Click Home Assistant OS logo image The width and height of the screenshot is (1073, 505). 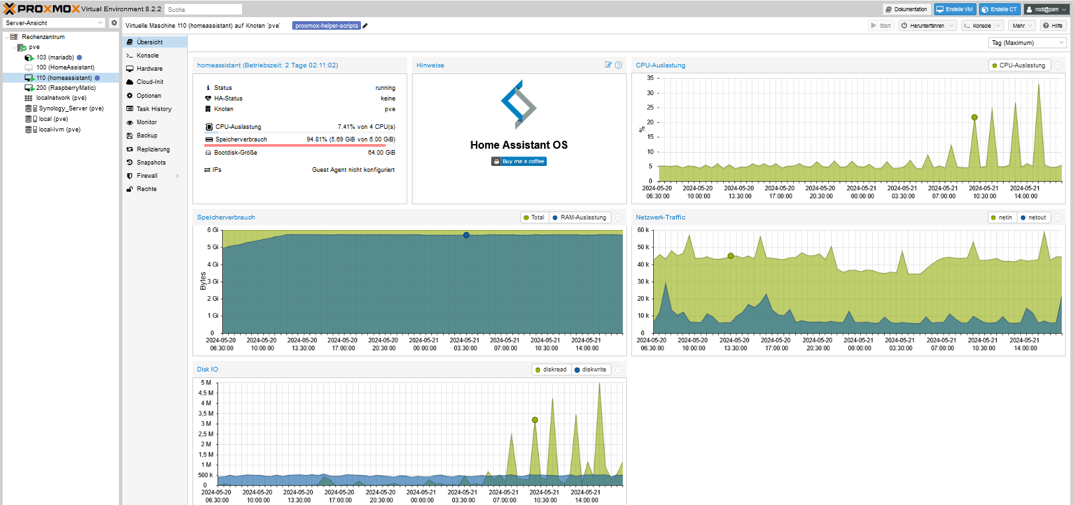coord(519,104)
